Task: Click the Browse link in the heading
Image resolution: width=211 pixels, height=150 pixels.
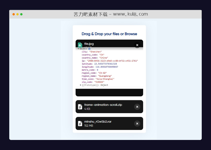Action: coord(131,34)
